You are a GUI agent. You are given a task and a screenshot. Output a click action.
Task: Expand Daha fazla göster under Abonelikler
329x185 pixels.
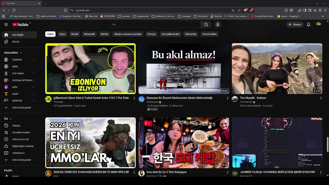pos(20,108)
